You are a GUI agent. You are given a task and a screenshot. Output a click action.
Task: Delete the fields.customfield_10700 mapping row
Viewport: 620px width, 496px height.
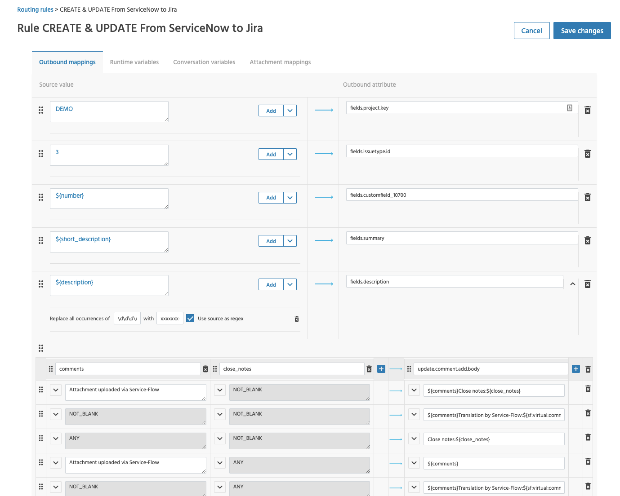click(587, 197)
